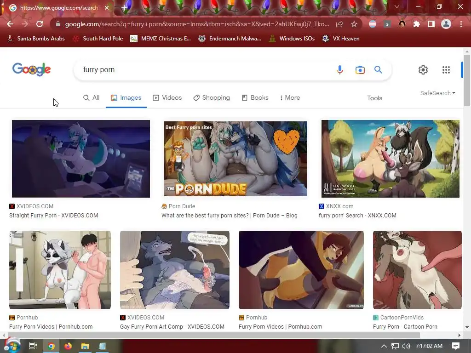The image size is (471, 353).
Task: Switch to the All results tab
Action: 92,98
